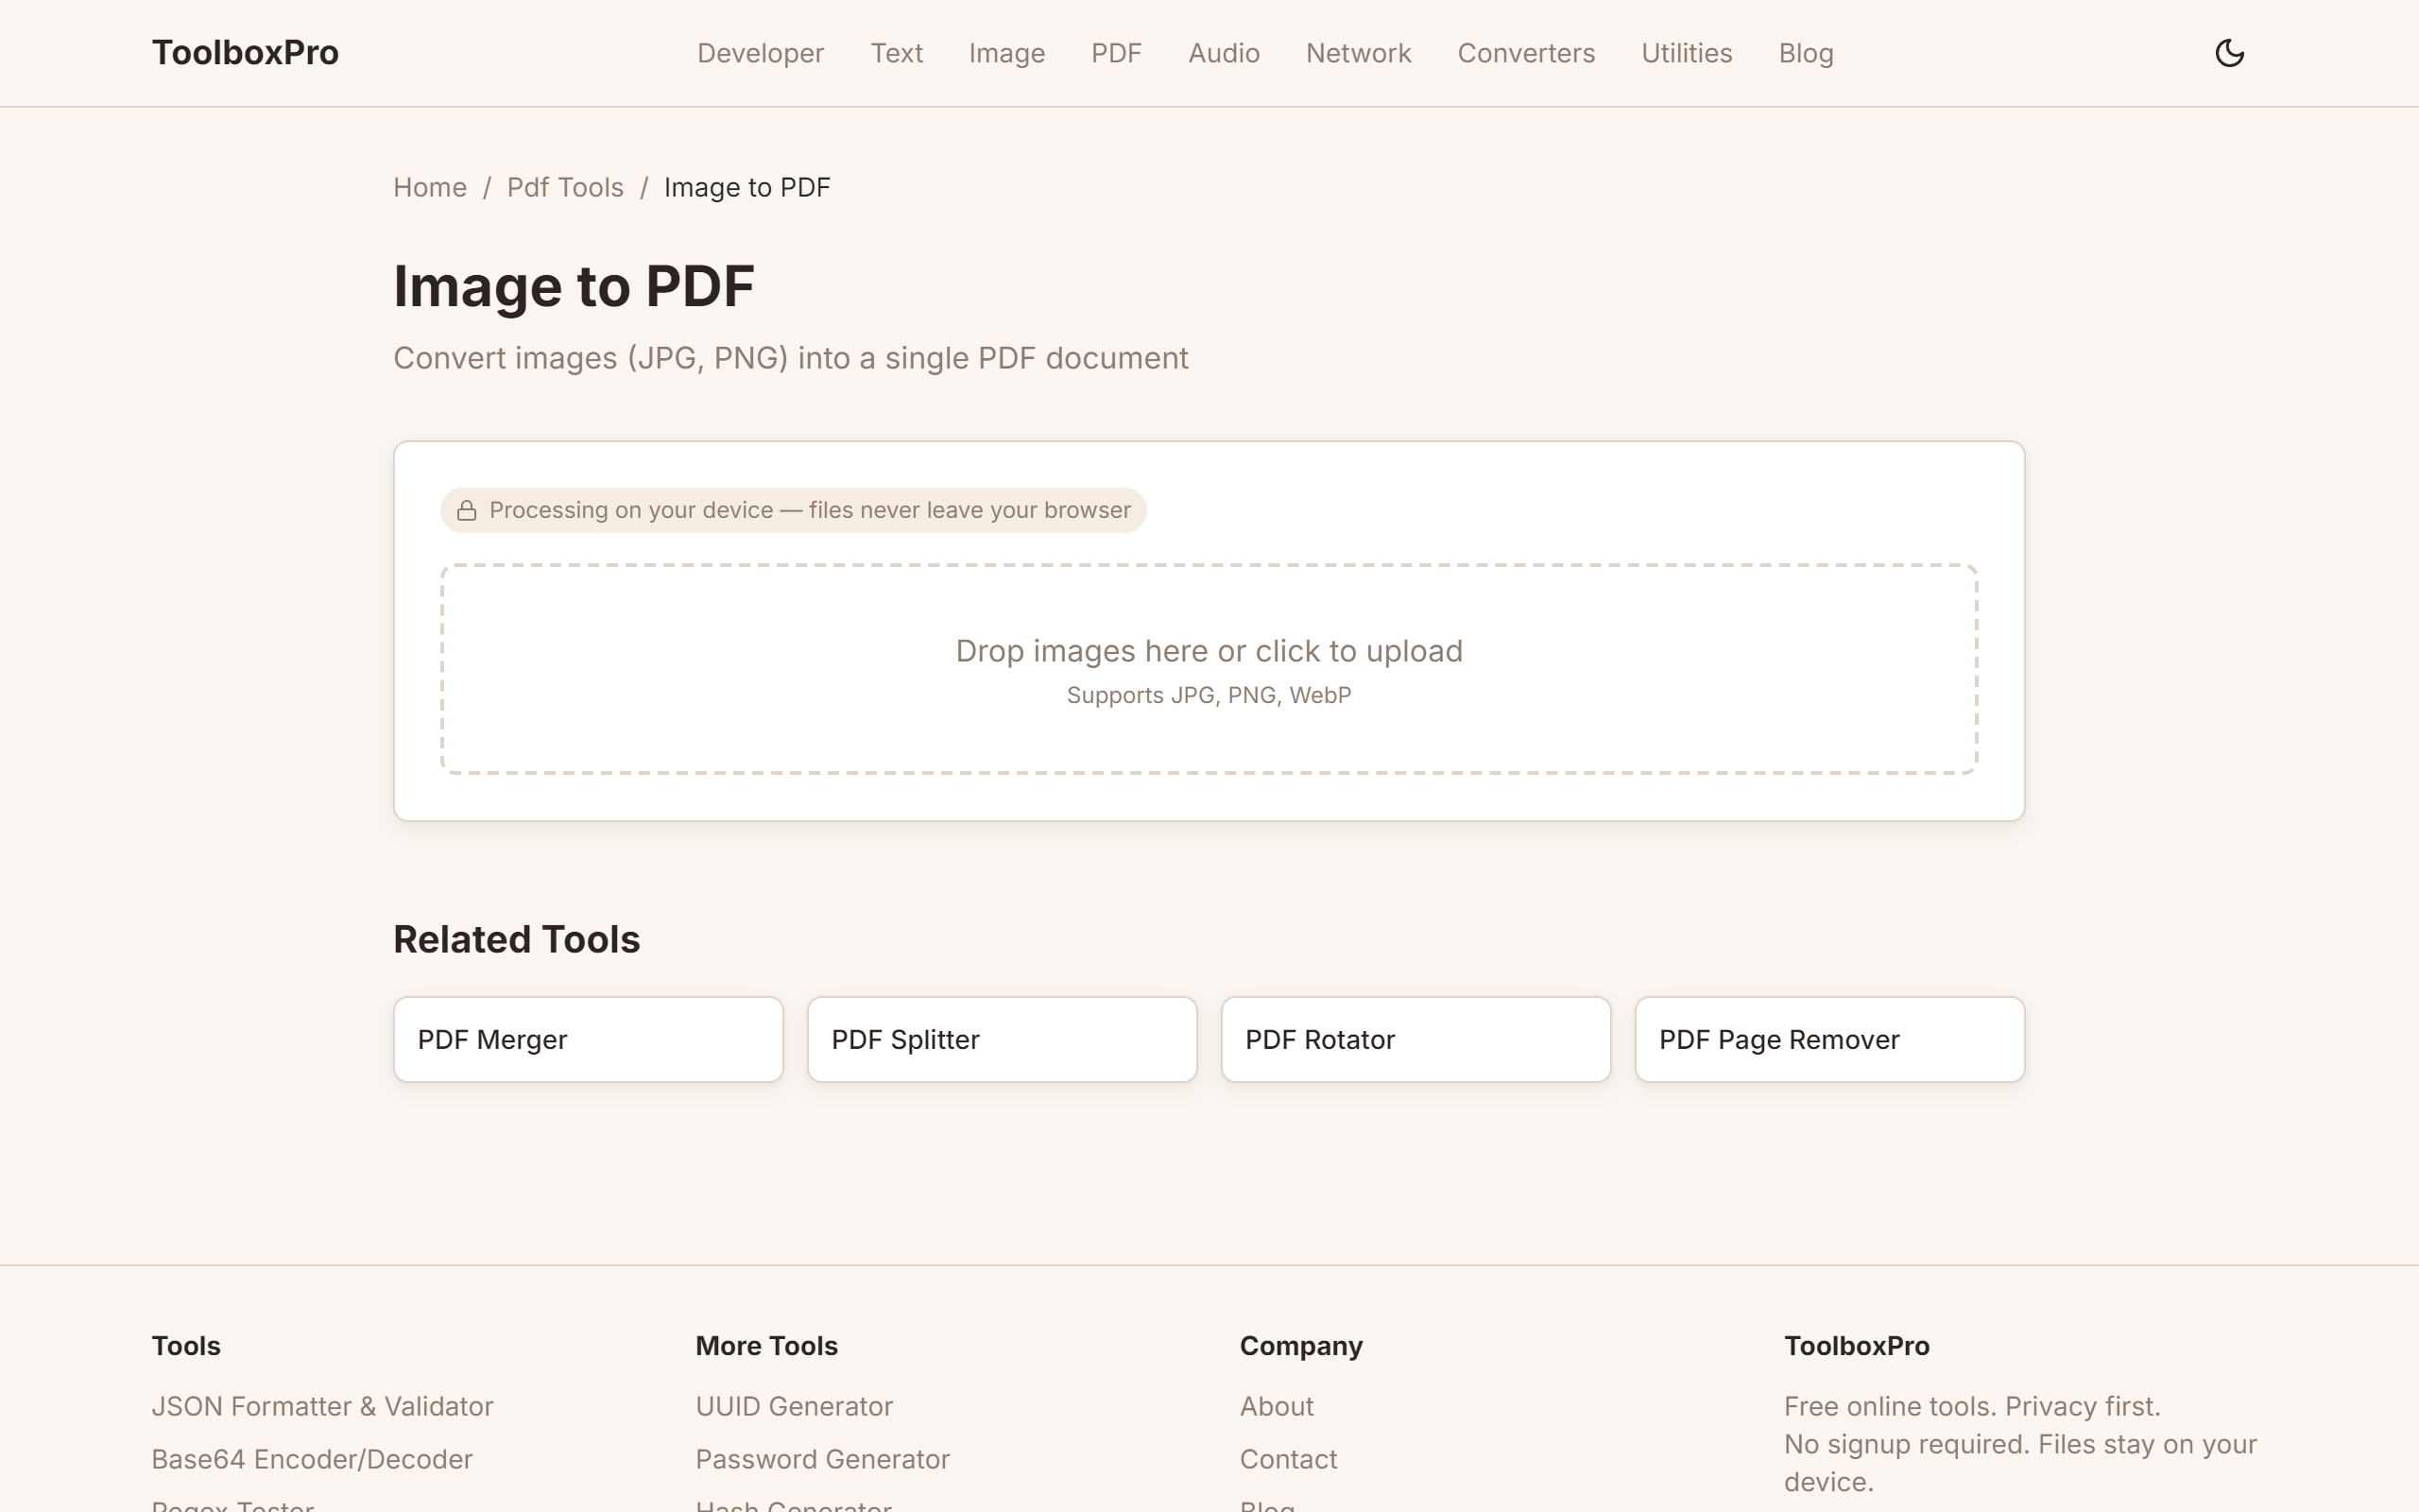Open the PDF tools menu
The height and width of the screenshot is (1512, 2419).
(x=1116, y=53)
